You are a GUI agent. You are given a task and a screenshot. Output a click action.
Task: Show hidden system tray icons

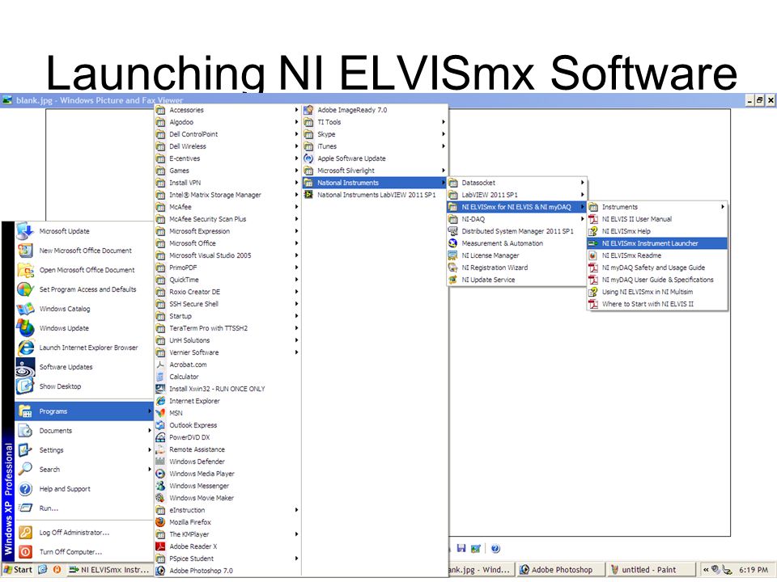[x=706, y=570]
